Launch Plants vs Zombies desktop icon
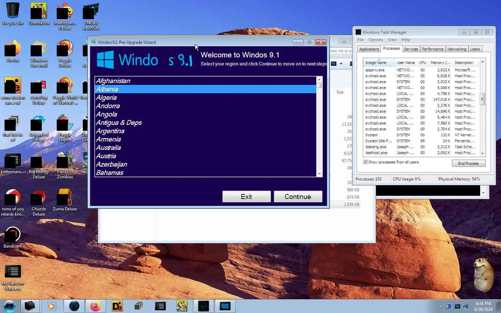The height and width of the screenshot is (313, 501). click(x=65, y=165)
